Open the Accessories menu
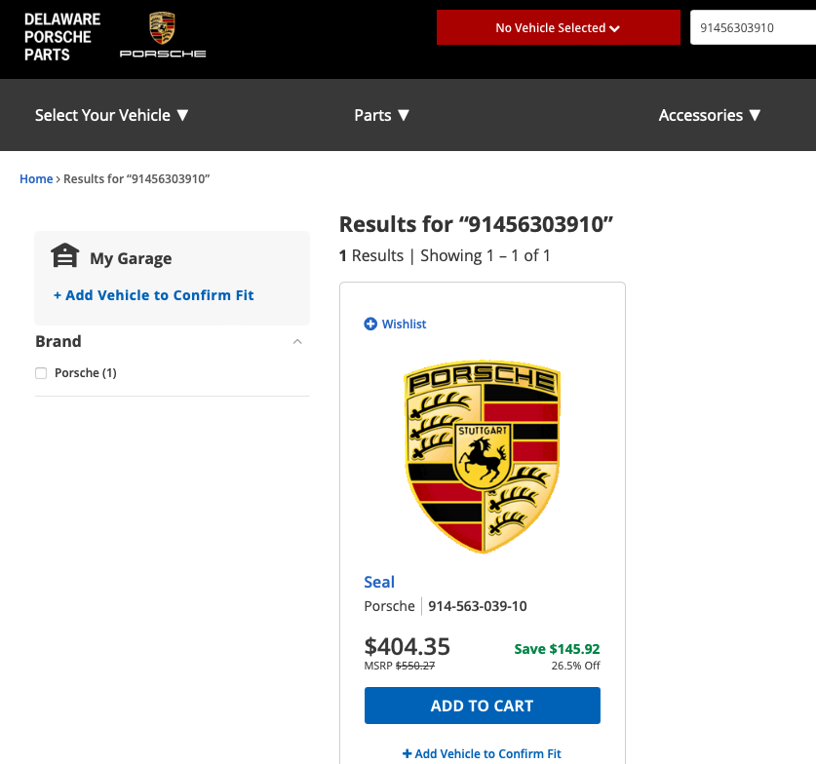Viewport: 816px width, 764px height. (709, 115)
